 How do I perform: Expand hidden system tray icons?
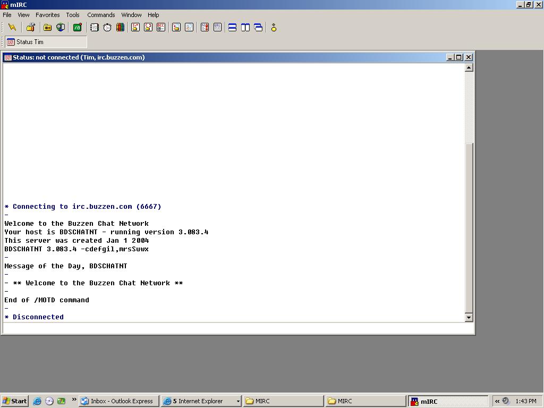coord(497,401)
